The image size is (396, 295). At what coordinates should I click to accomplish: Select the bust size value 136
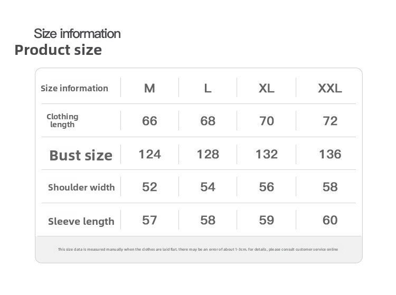pos(330,154)
